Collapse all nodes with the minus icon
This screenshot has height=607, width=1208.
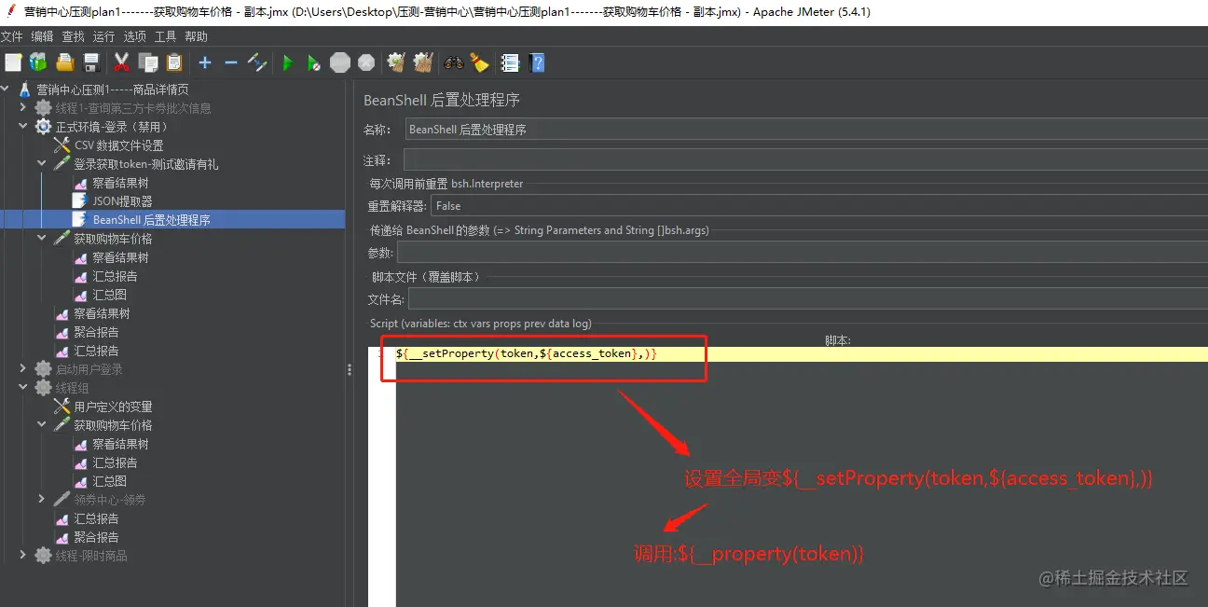pos(230,62)
